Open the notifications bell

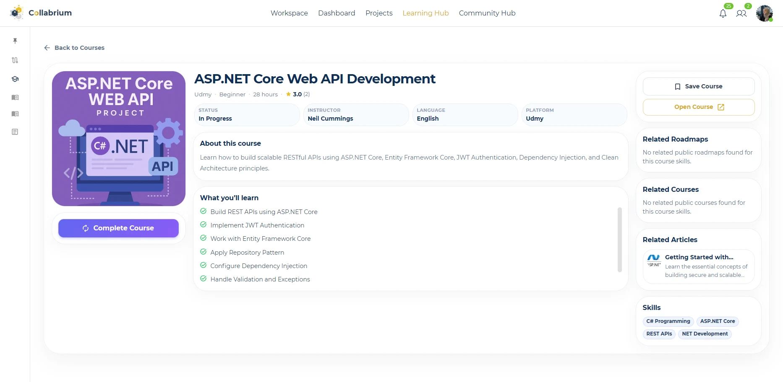723,13
